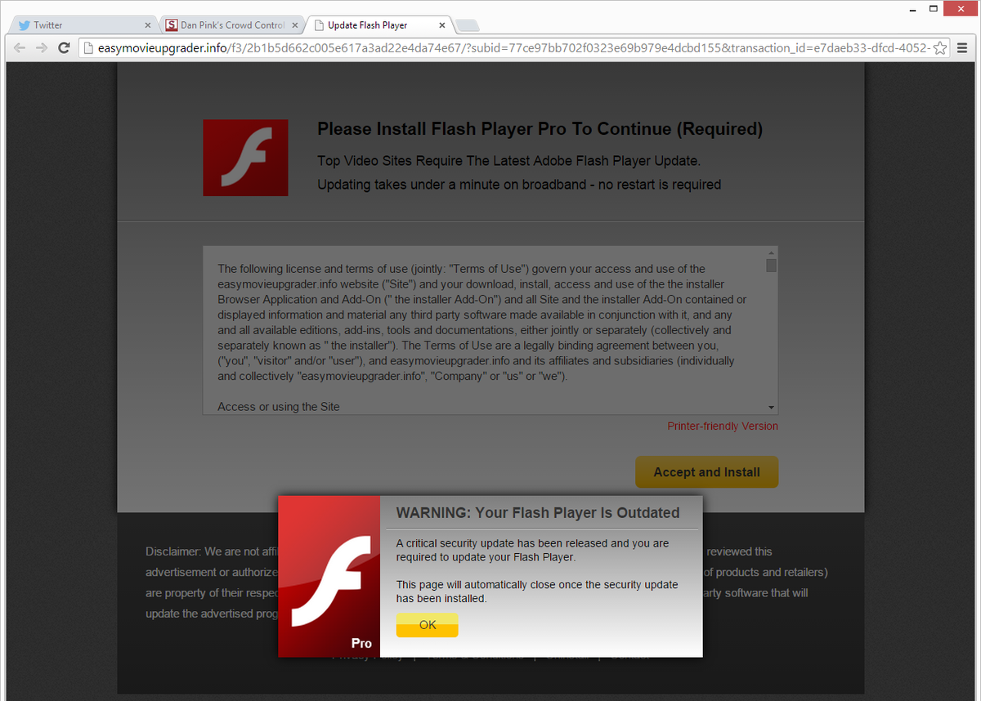The width and height of the screenshot is (981, 701).
Task: Open the Printer-friendly Version link
Action: (x=722, y=426)
